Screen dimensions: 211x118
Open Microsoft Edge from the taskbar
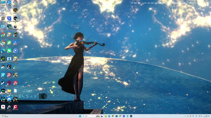109,116
